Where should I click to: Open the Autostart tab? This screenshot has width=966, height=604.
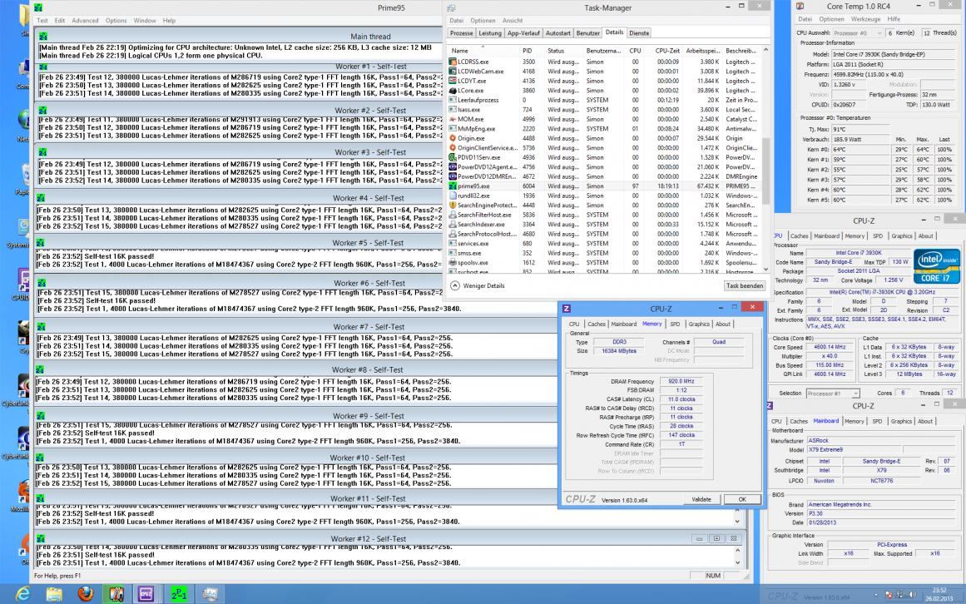point(558,33)
